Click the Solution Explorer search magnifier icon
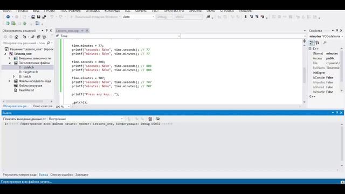Viewport: 345px width, 194px height. [49, 43]
